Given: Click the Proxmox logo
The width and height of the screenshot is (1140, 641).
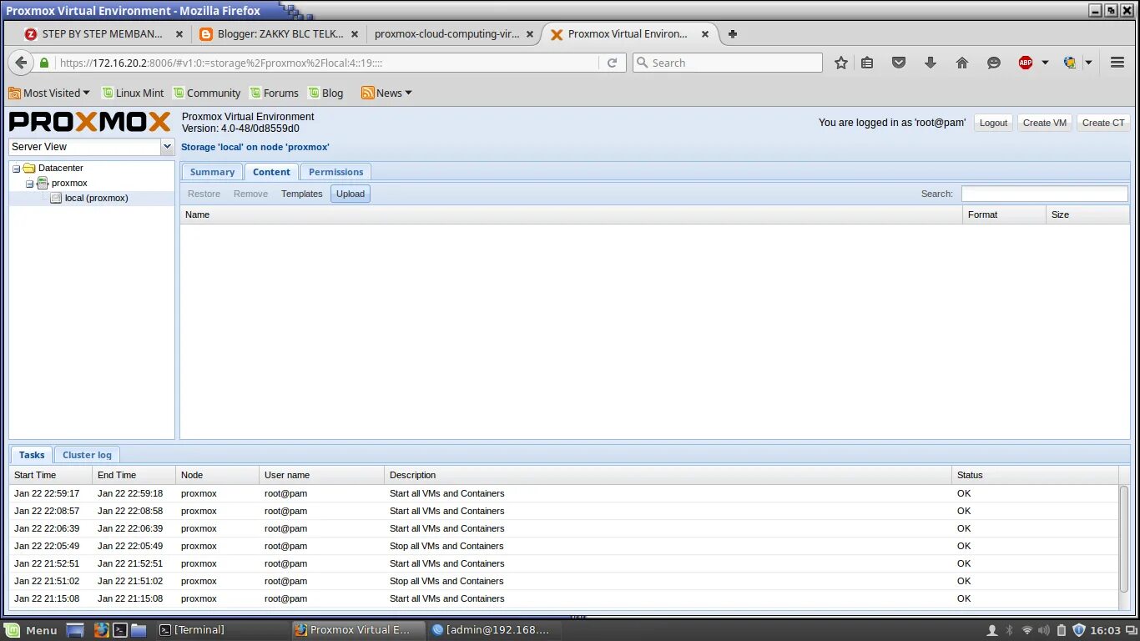Looking at the screenshot, I should 90,122.
